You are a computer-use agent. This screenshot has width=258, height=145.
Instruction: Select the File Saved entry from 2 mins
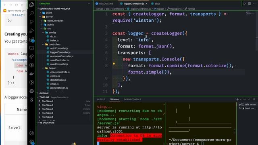(x=64, y=109)
